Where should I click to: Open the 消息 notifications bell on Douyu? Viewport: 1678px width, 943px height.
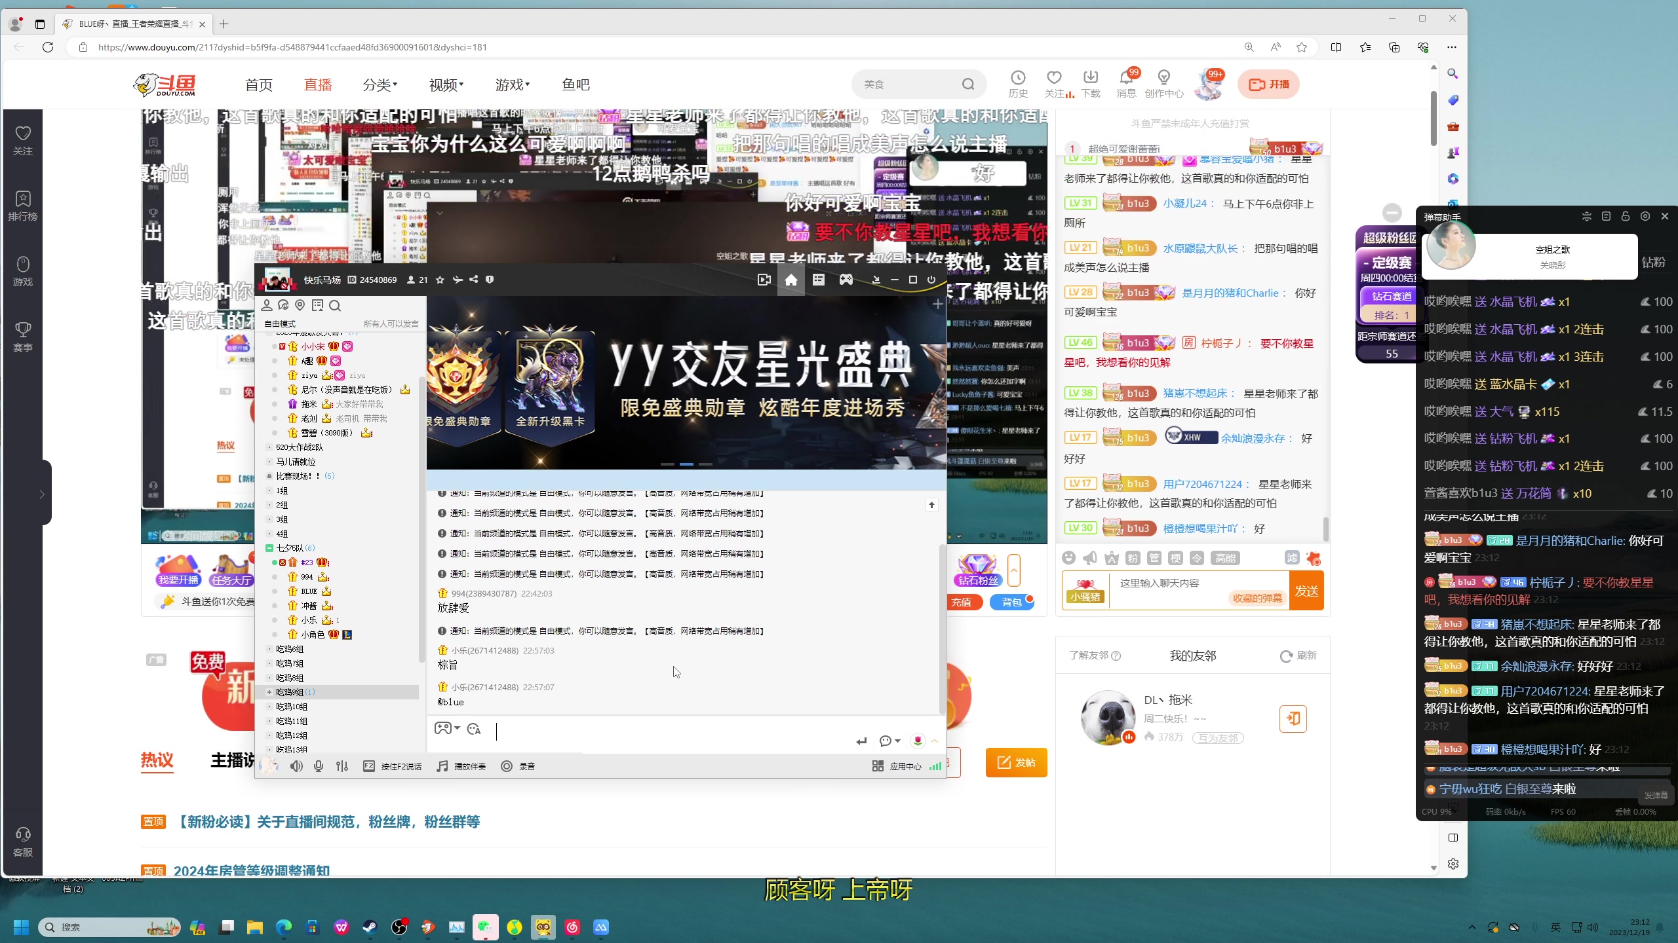point(1126,84)
